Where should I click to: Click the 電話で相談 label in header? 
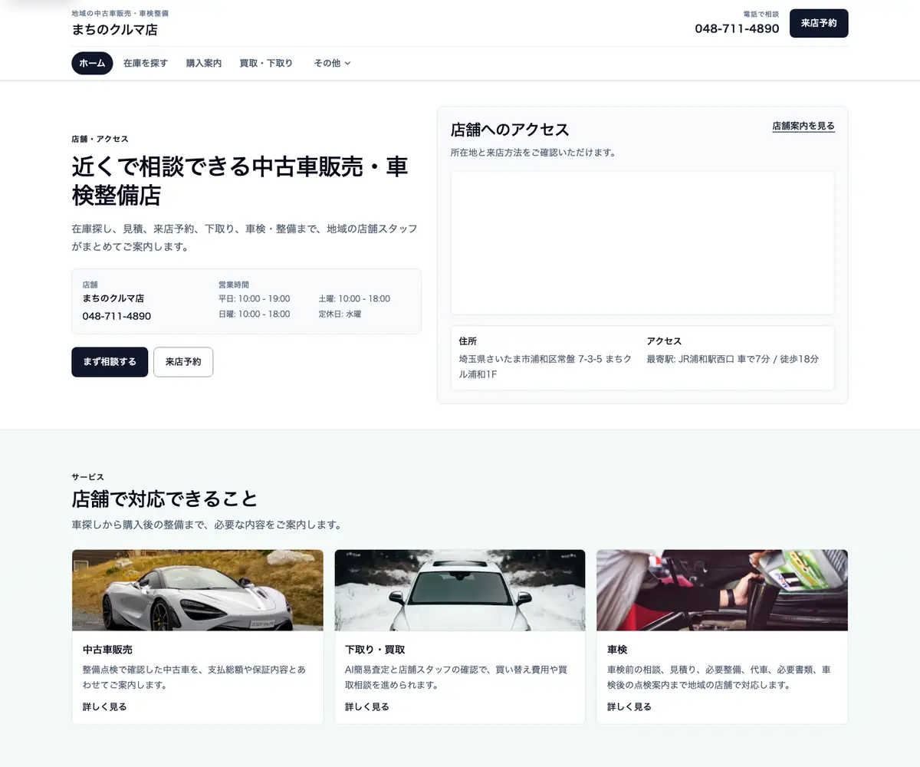(x=761, y=14)
